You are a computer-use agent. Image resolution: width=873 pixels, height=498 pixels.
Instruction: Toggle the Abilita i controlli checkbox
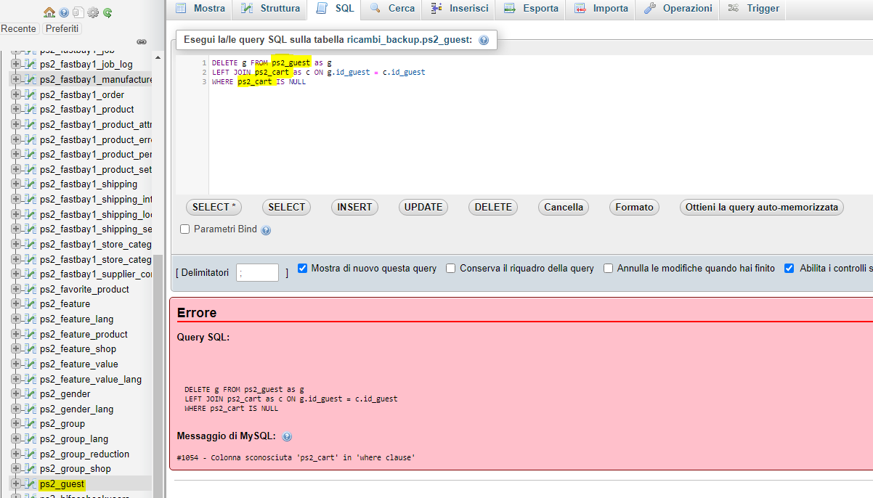tap(789, 268)
